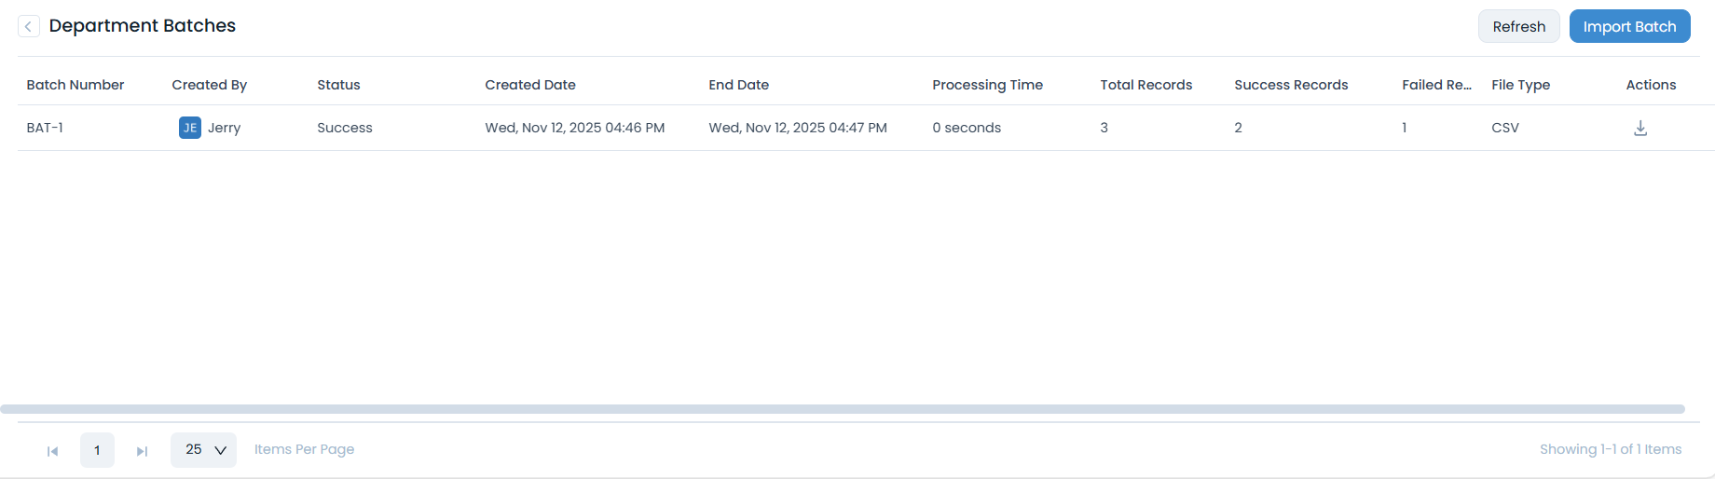
Task: Click the End Date column header
Action: [x=738, y=85]
